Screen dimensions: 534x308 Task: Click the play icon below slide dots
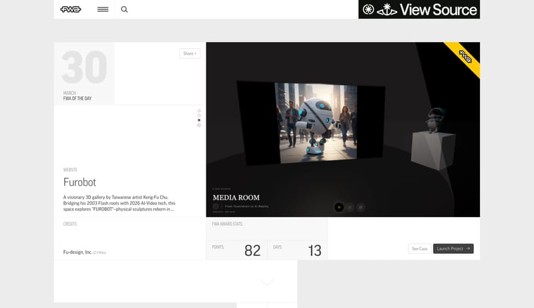click(x=199, y=126)
